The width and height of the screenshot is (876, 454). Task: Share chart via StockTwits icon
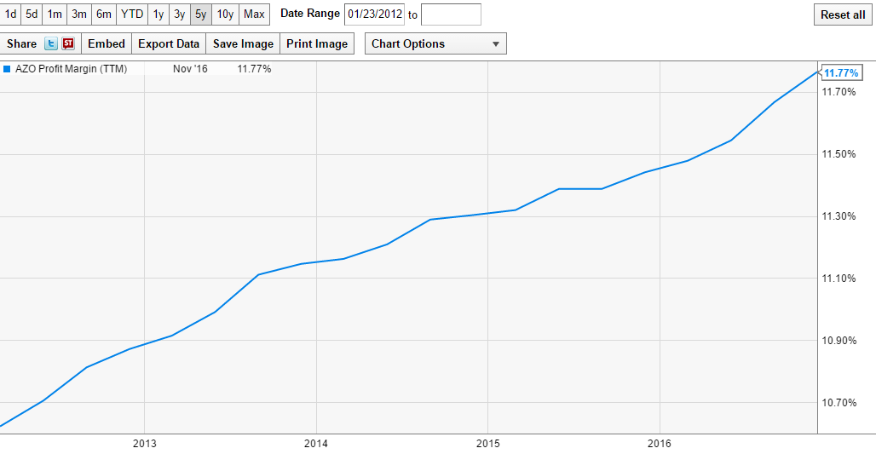68,43
